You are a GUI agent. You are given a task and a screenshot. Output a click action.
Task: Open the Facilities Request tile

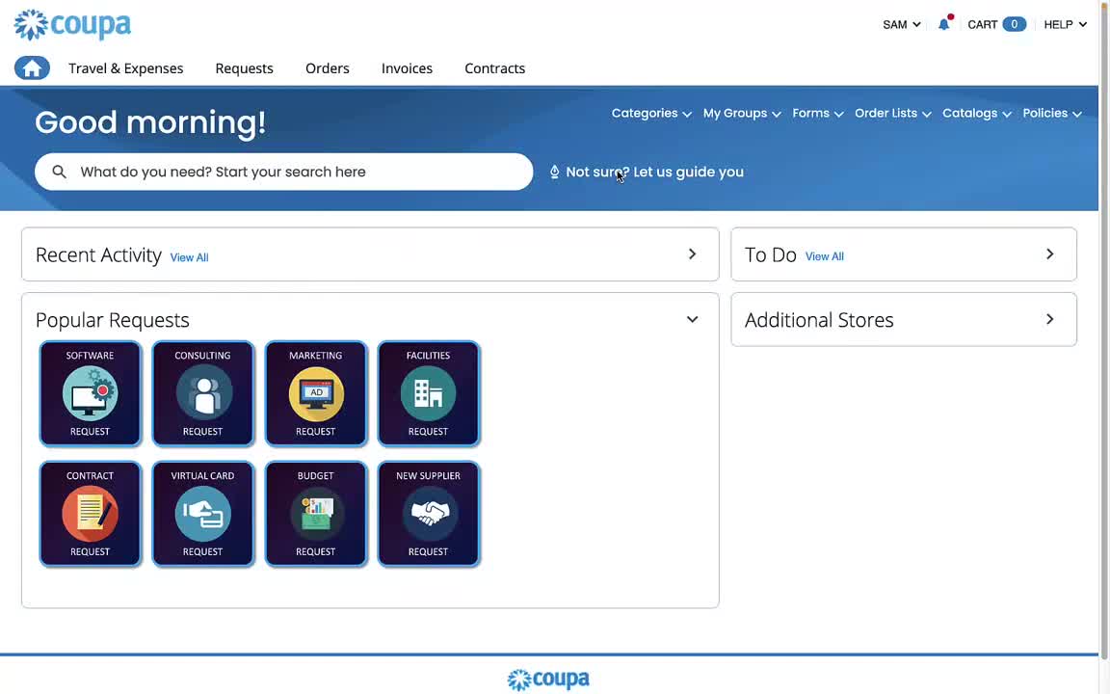pos(428,393)
